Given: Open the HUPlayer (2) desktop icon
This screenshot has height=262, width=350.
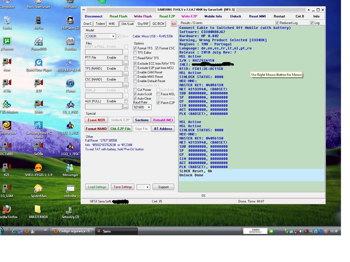Looking at the screenshot, I should coord(70,22).
